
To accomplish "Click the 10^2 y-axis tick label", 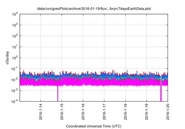I will pyautogui.click(x=15, y=36).
